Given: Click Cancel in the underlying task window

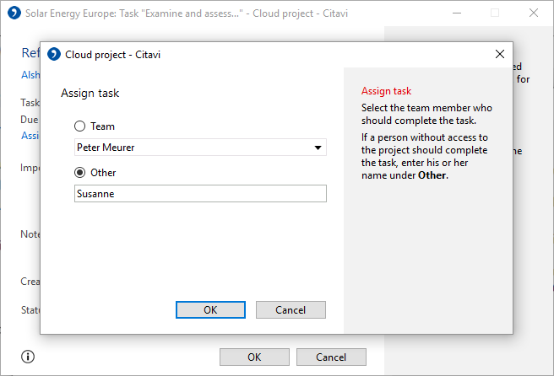Looking at the screenshot, I should [331, 357].
